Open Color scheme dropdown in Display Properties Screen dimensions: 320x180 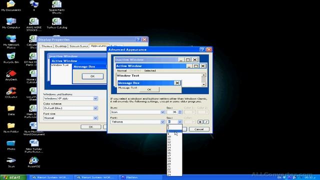click(x=95, y=108)
